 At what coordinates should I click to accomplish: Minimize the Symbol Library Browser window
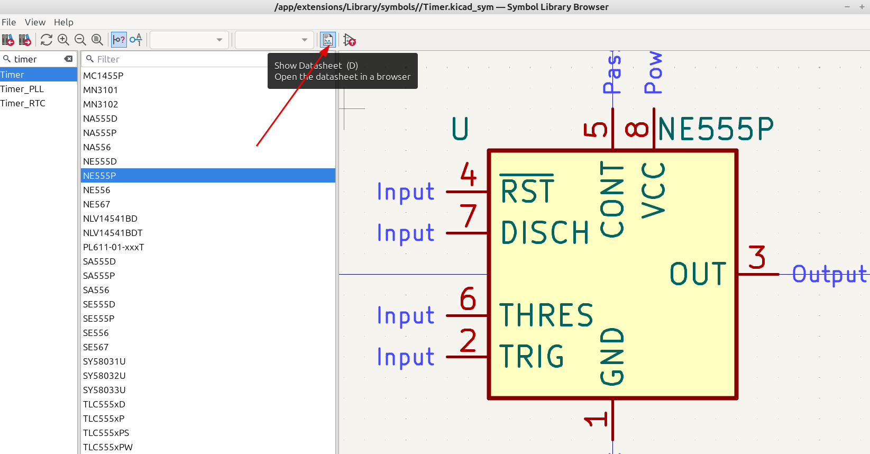coord(847,7)
